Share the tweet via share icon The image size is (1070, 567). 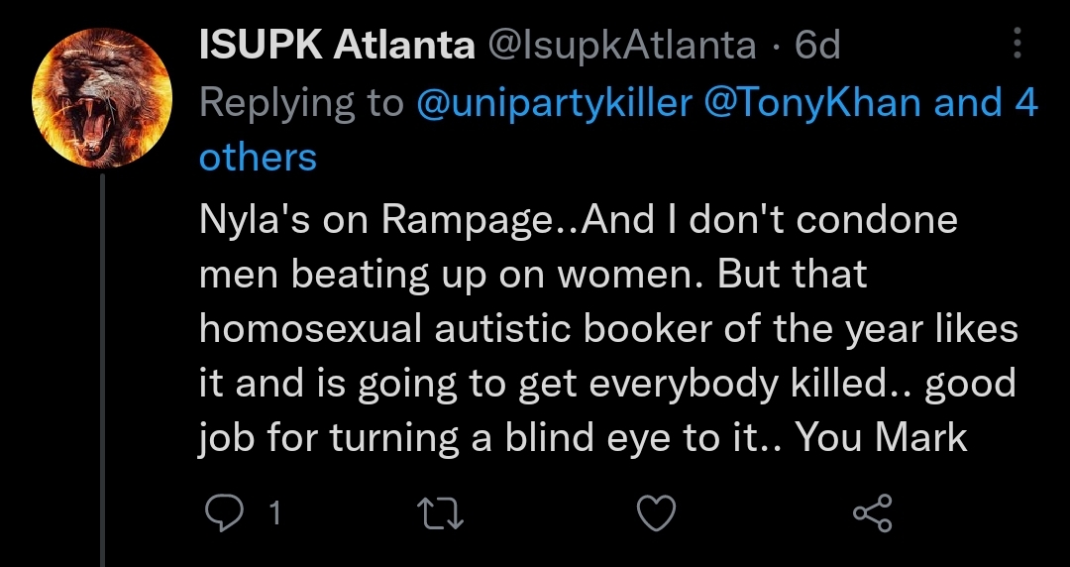click(x=872, y=512)
